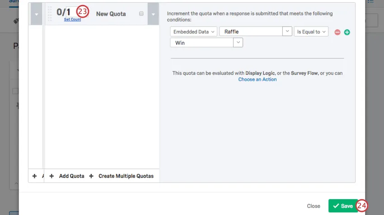The width and height of the screenshot is (384, 215).
Task: Click the drag handle beside the quota count
Action: (50, 14)
